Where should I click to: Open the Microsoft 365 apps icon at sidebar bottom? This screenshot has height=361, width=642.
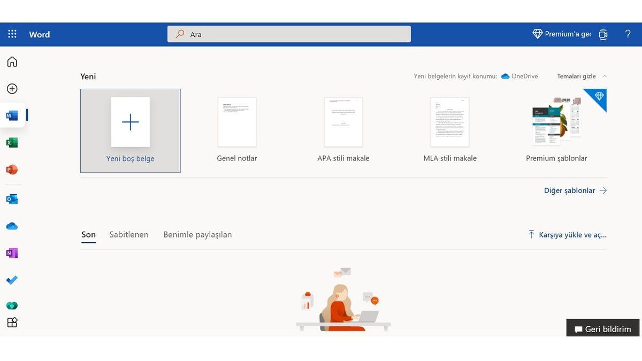12,322
